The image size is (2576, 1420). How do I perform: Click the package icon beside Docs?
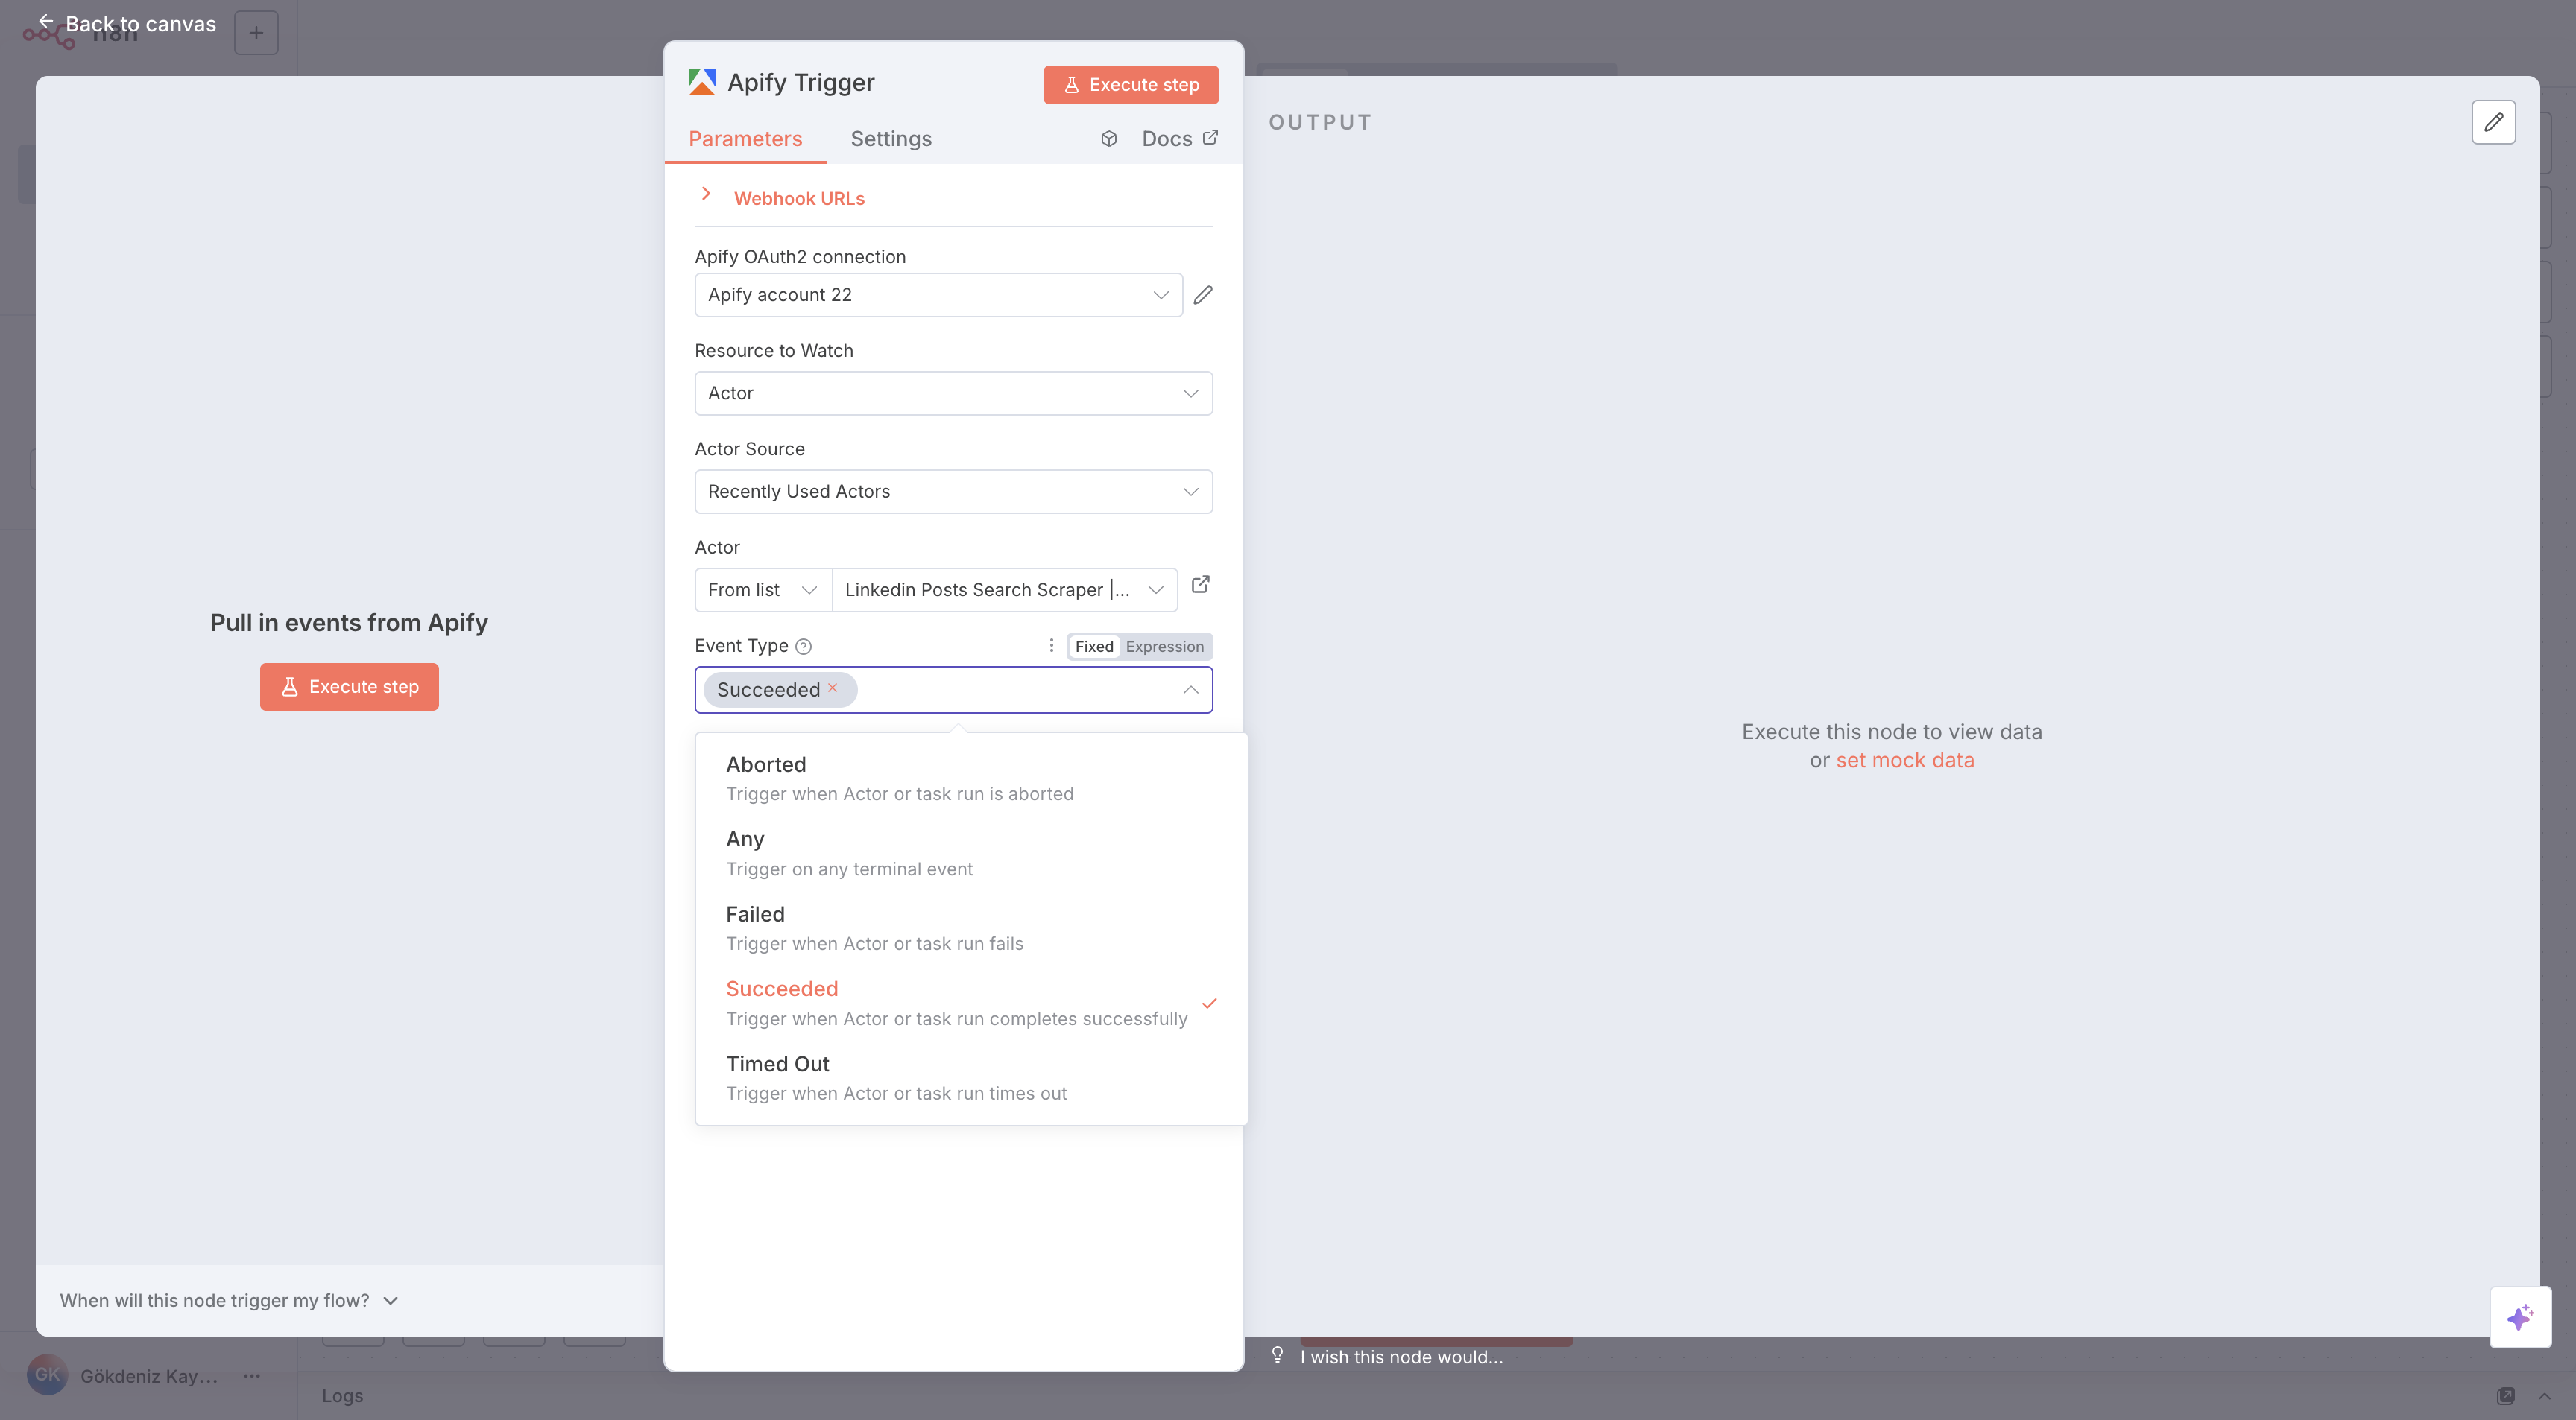pos(1108,138)
